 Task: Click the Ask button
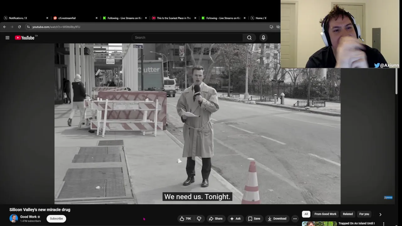point(235,219)
